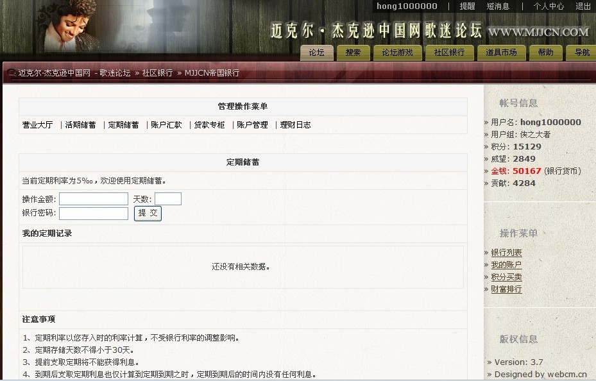Open 贷款专柜 from the management menu
This screenshot has width=596, height=381.
click(x=210, y=125)
